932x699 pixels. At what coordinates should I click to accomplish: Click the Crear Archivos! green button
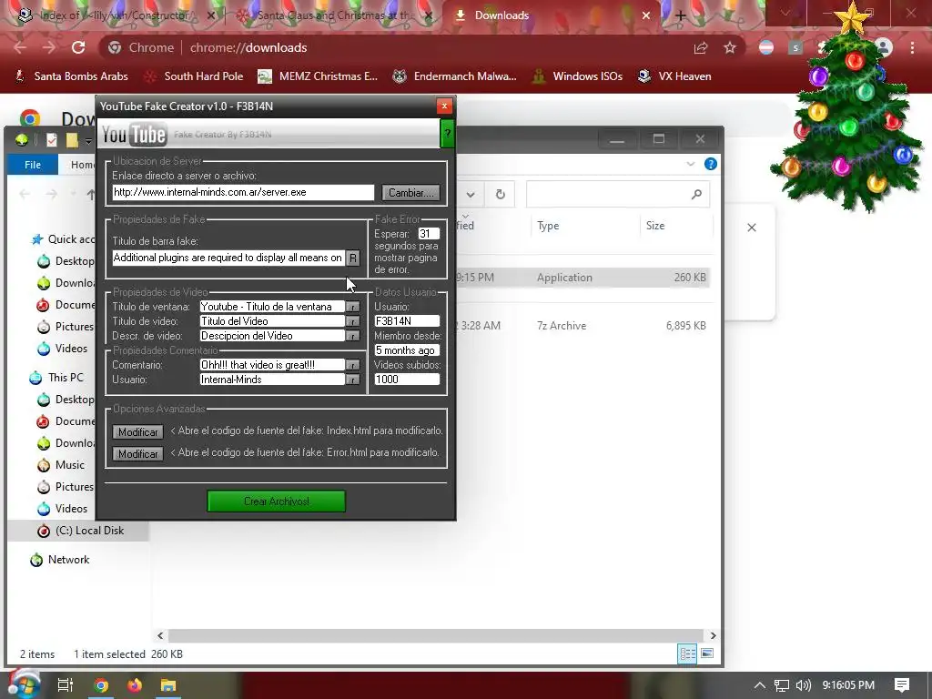pos(277,501)
